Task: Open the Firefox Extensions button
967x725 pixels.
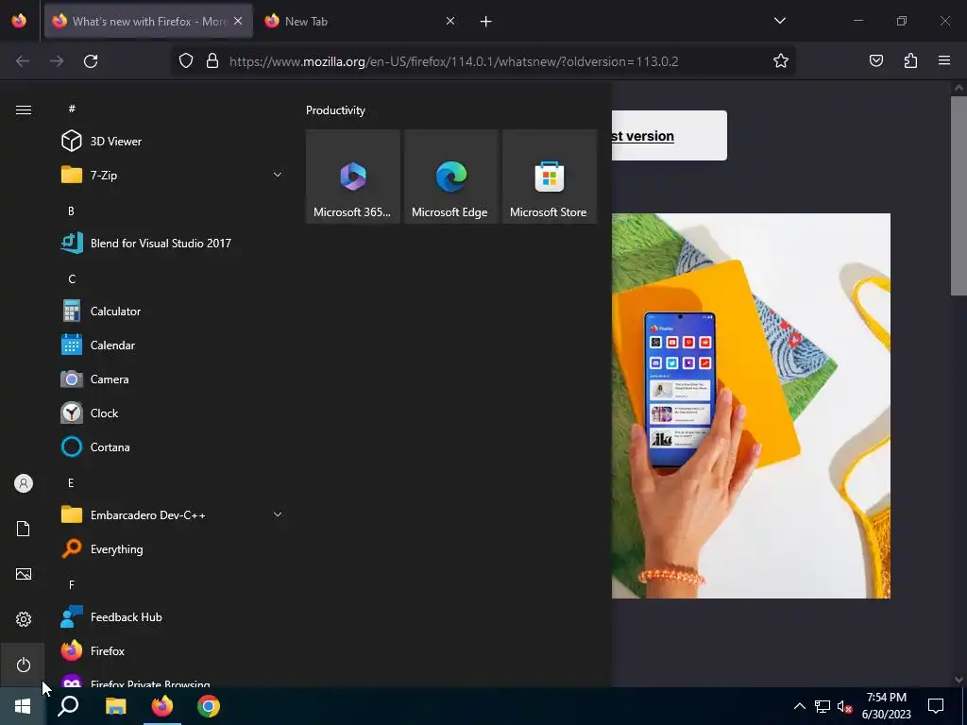Action: tap(910, 61)
